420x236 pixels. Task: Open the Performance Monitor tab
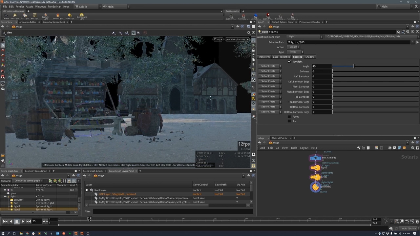coord(309,22)
